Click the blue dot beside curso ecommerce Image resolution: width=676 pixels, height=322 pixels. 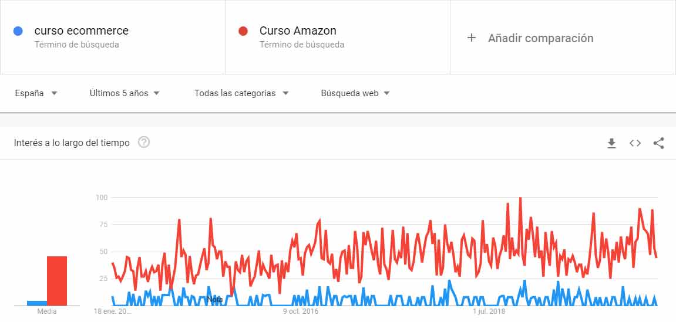tap(18, 31)
